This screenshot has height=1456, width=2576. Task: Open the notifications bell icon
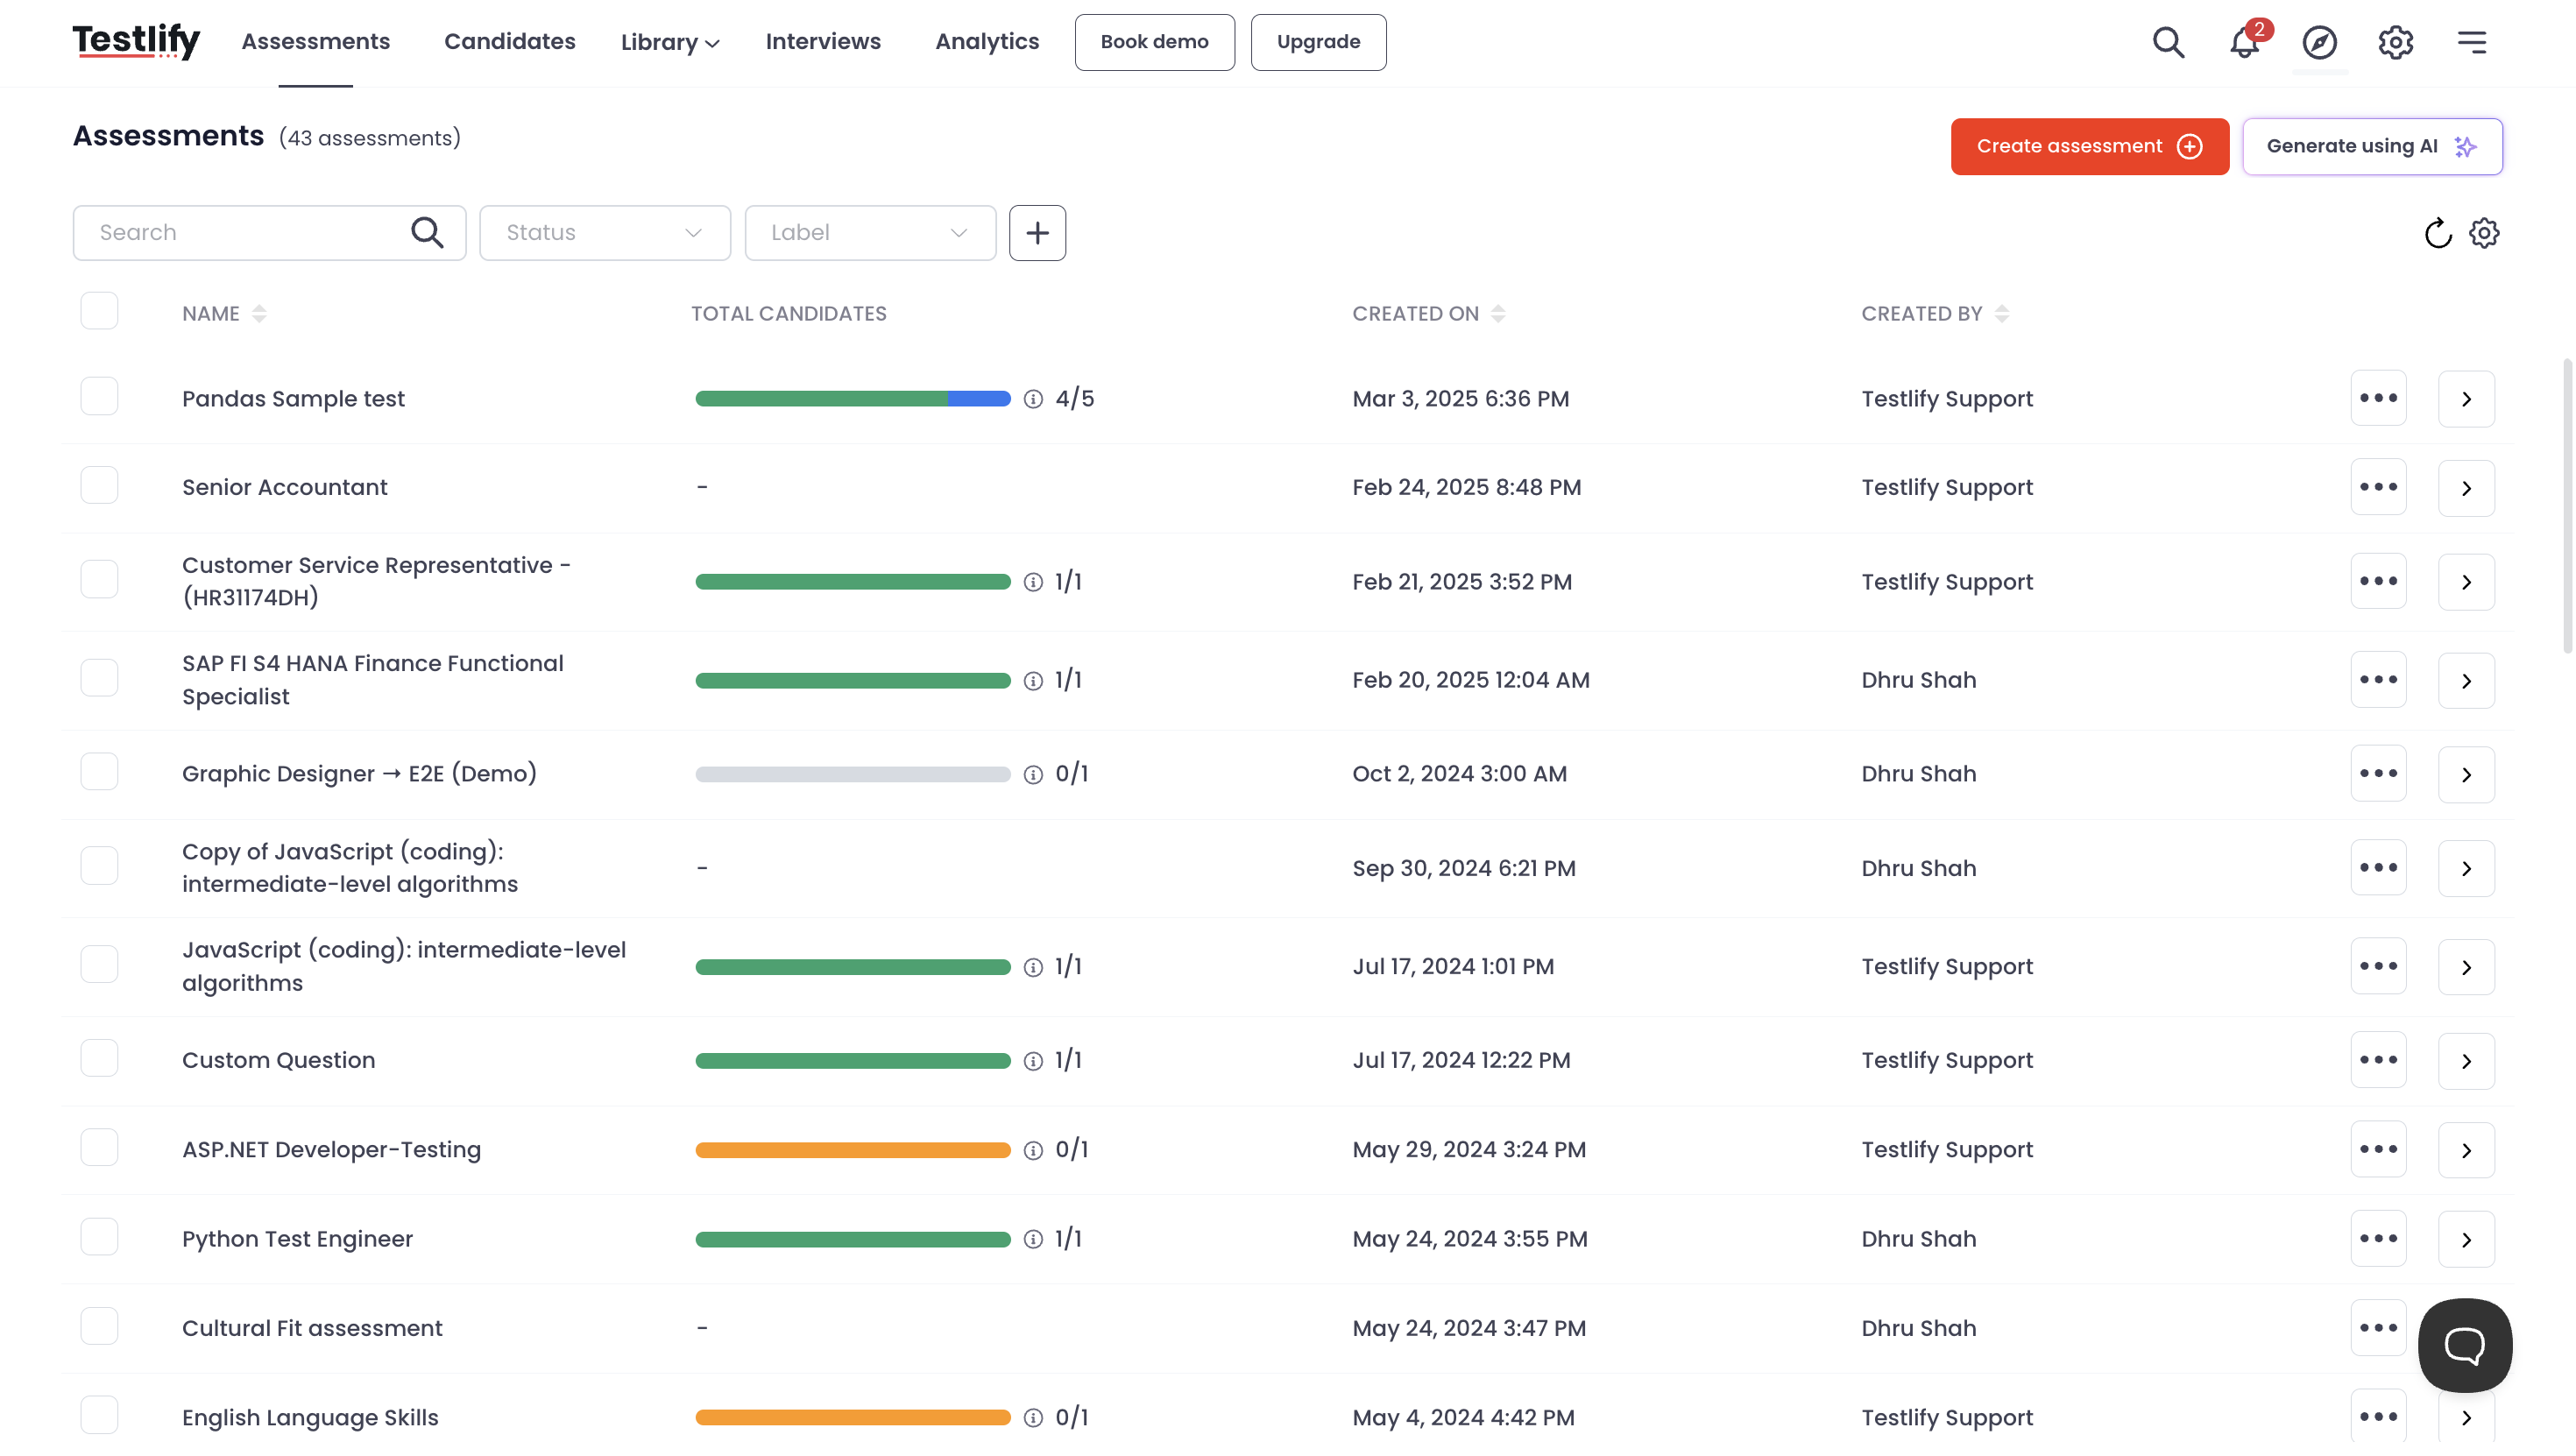[x=2243, y=42]
